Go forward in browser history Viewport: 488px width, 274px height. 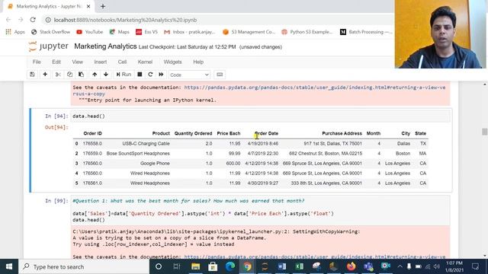point(21,20)
